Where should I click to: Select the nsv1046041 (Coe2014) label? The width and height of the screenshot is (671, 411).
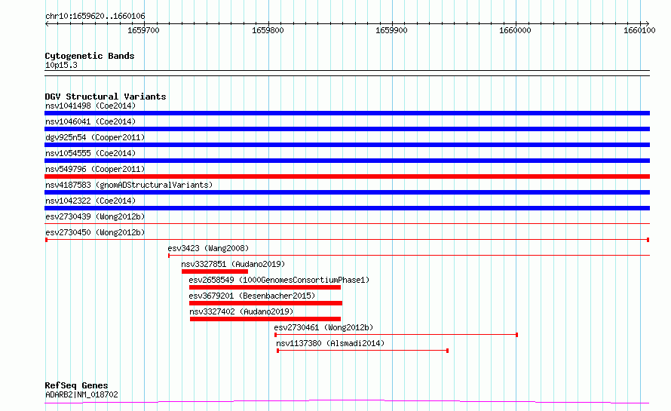click(x=90, y=121)
